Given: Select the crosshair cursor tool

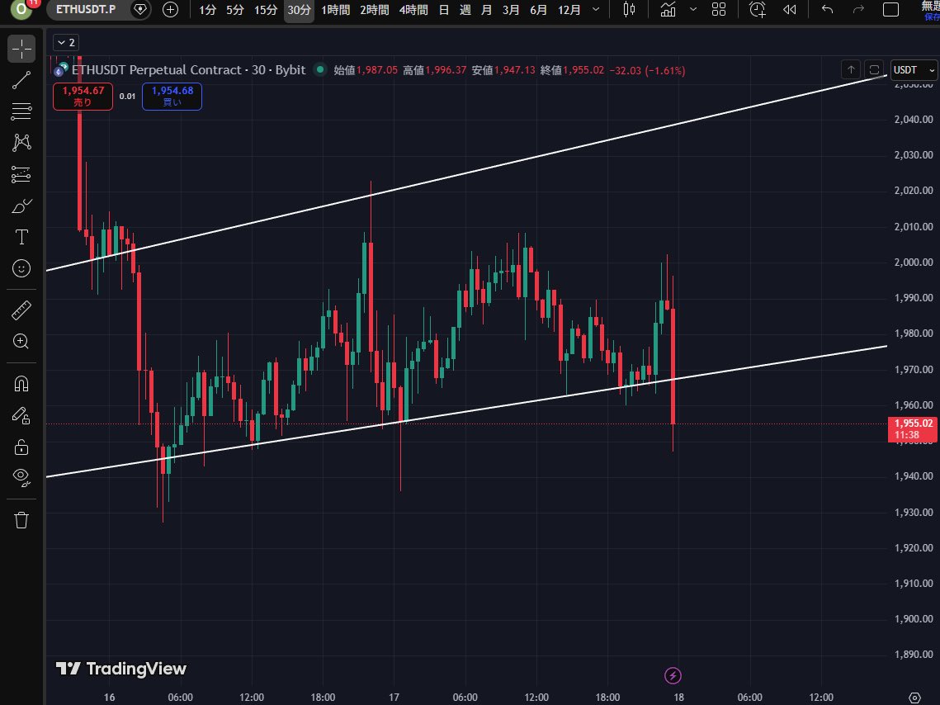Looking at the screenshot, I should click(21, 49).
